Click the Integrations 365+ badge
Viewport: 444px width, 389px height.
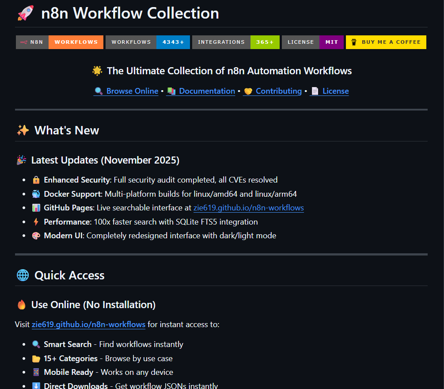[235, 42]
